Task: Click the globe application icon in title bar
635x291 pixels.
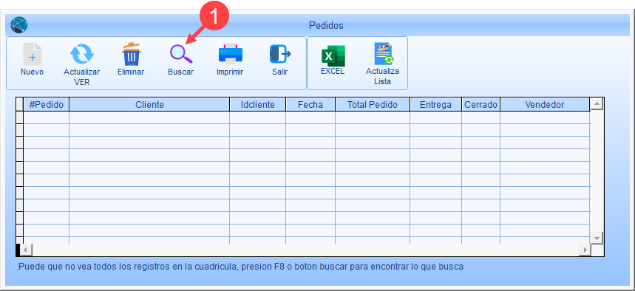Action: click(19, 25)
